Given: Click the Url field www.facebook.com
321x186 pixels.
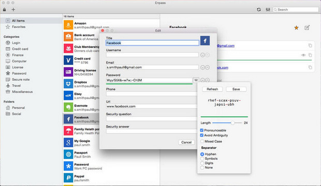Looking at the screenshot, I should 152,106.
